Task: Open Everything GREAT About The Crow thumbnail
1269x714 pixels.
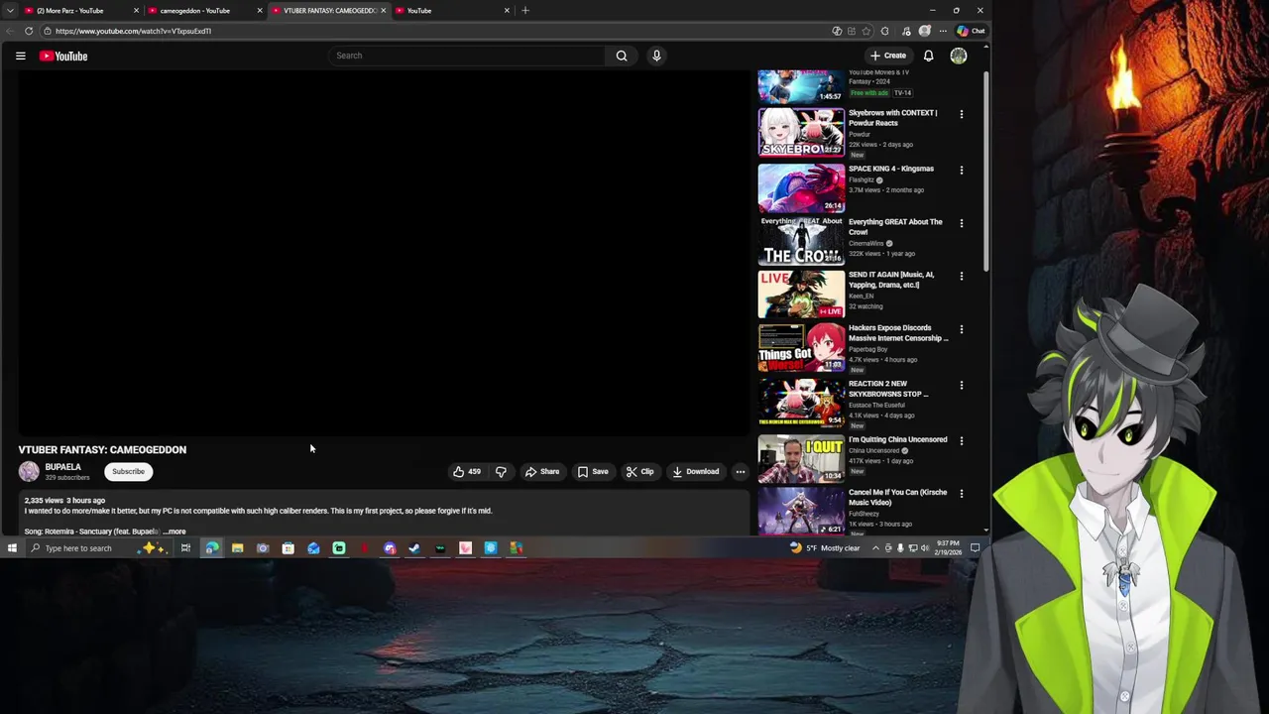Action: [801, 241]
